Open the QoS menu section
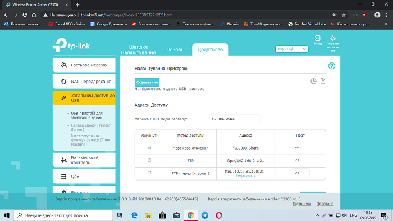 pyautogui.click(x=84, y=177)
